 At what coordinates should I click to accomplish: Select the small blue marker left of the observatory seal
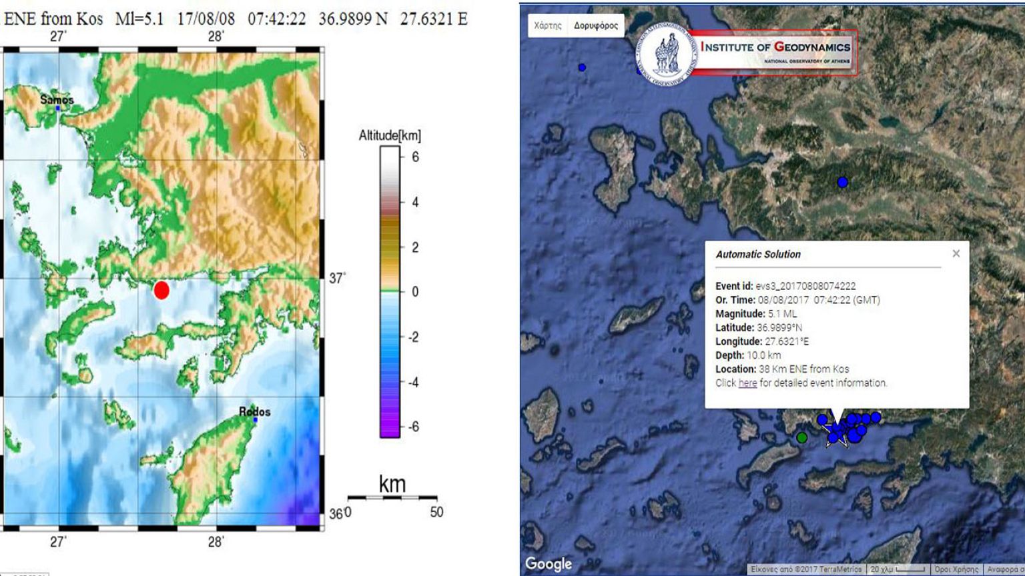pyautogui.click(x=582, y=67)
